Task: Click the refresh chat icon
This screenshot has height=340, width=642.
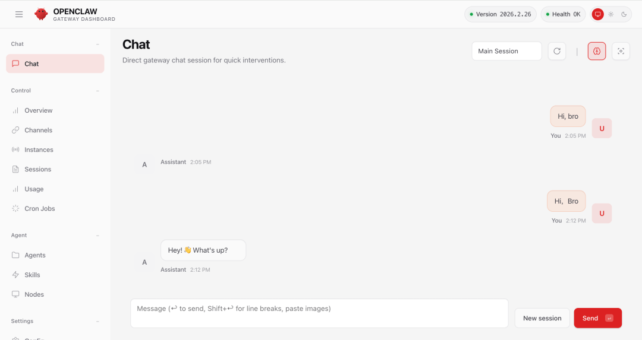Action: [x=557, y=51]
